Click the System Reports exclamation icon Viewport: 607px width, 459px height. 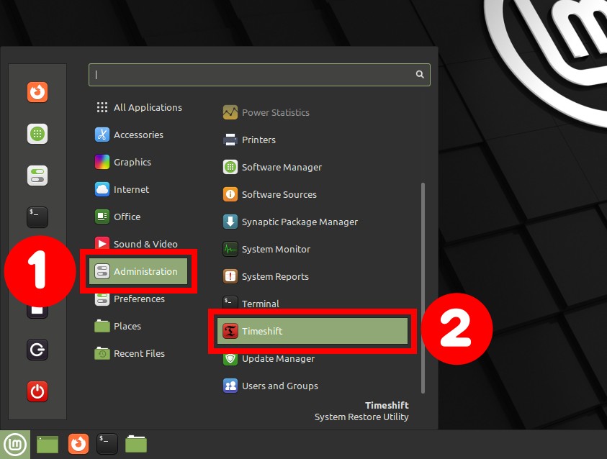tap(230, 276)
